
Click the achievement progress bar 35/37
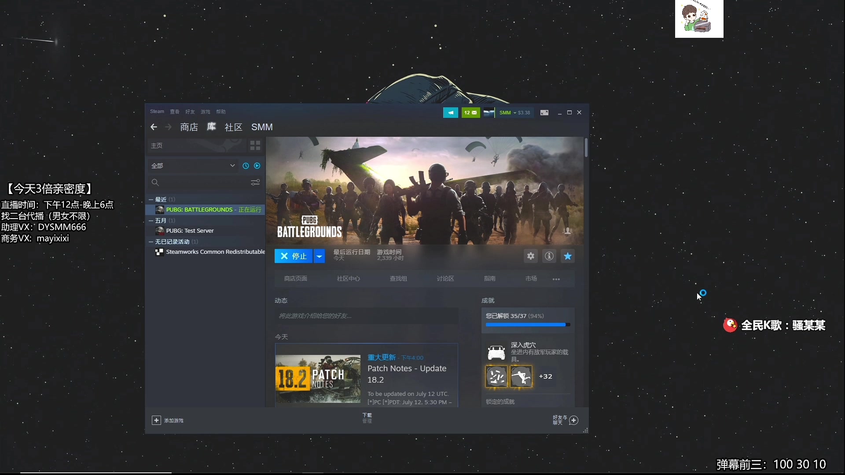tap(528, 325)
